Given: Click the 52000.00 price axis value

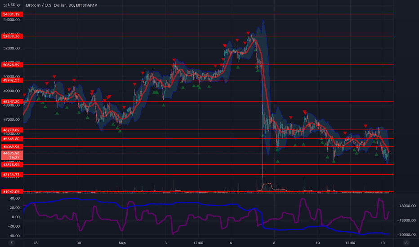Looking at the screenshot, I should pyautogui.click(x=12, y=49).
